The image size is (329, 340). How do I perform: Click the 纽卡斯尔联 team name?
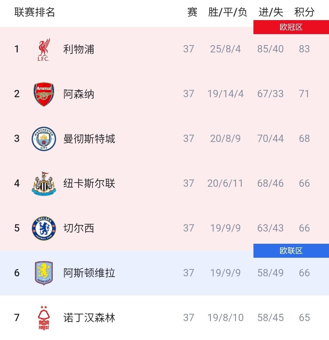click(89, 183)
